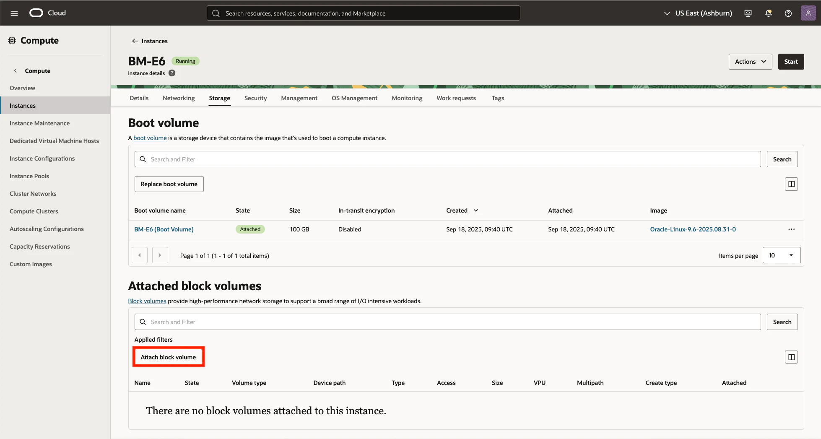
Task: Open the Work requests tab
Action: [x=456, y=98]
